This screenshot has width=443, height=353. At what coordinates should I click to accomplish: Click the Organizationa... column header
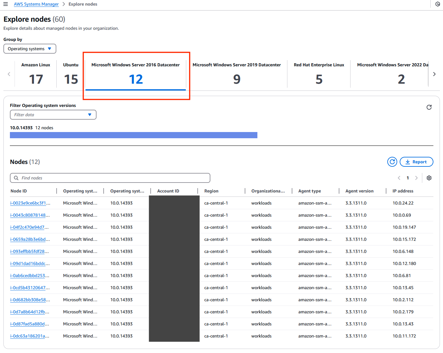[268, 191]
